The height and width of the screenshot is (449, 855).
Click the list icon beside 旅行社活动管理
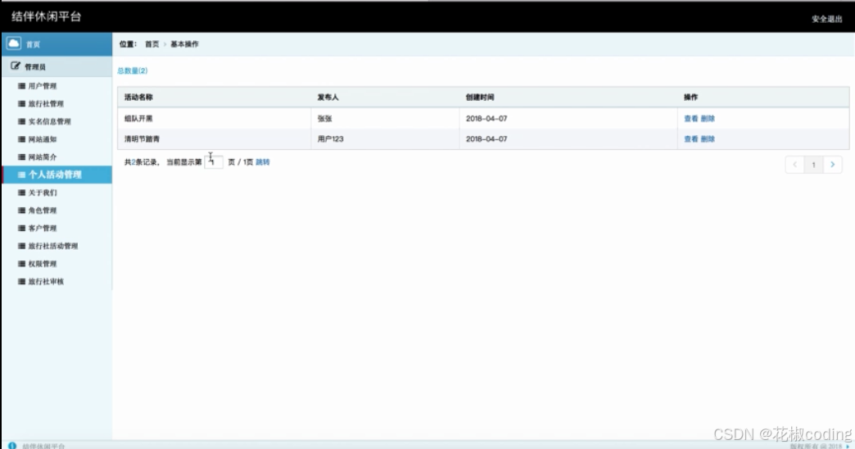tap(22, 246)
